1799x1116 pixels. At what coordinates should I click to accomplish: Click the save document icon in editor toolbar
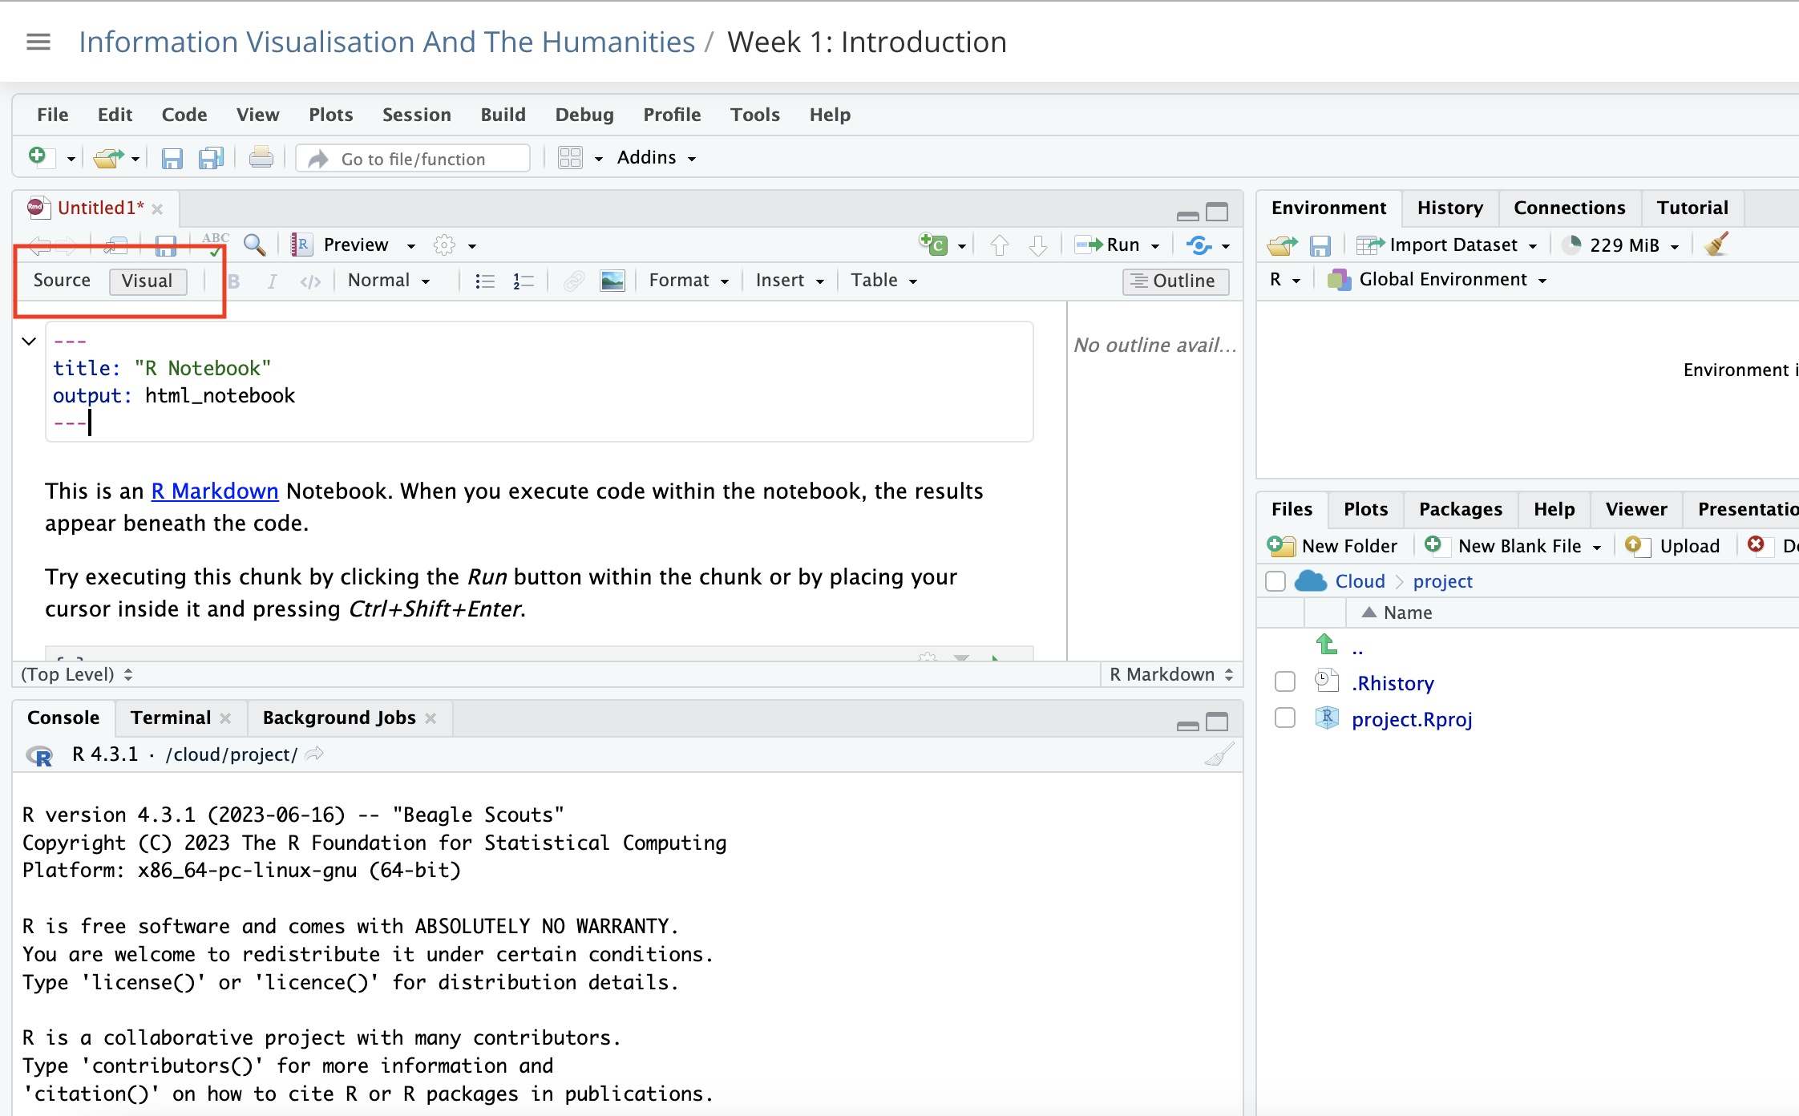[x=165, y=245]
